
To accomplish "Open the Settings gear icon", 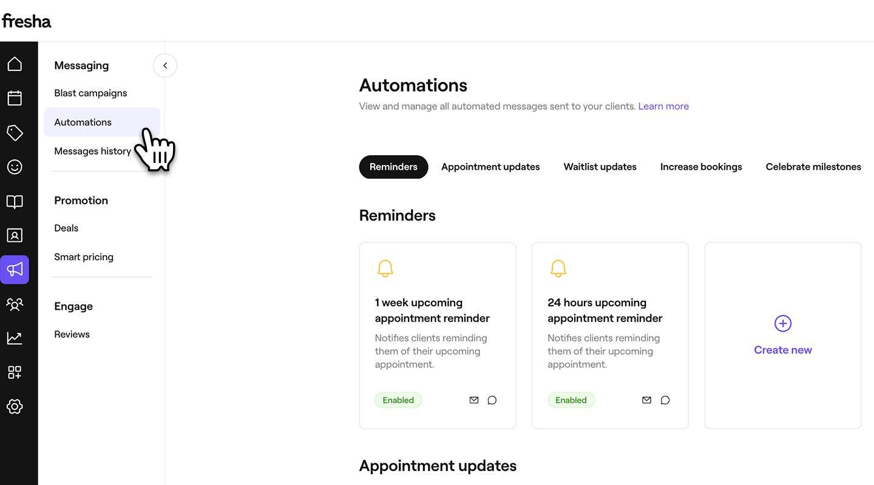I will click(15, 407).
